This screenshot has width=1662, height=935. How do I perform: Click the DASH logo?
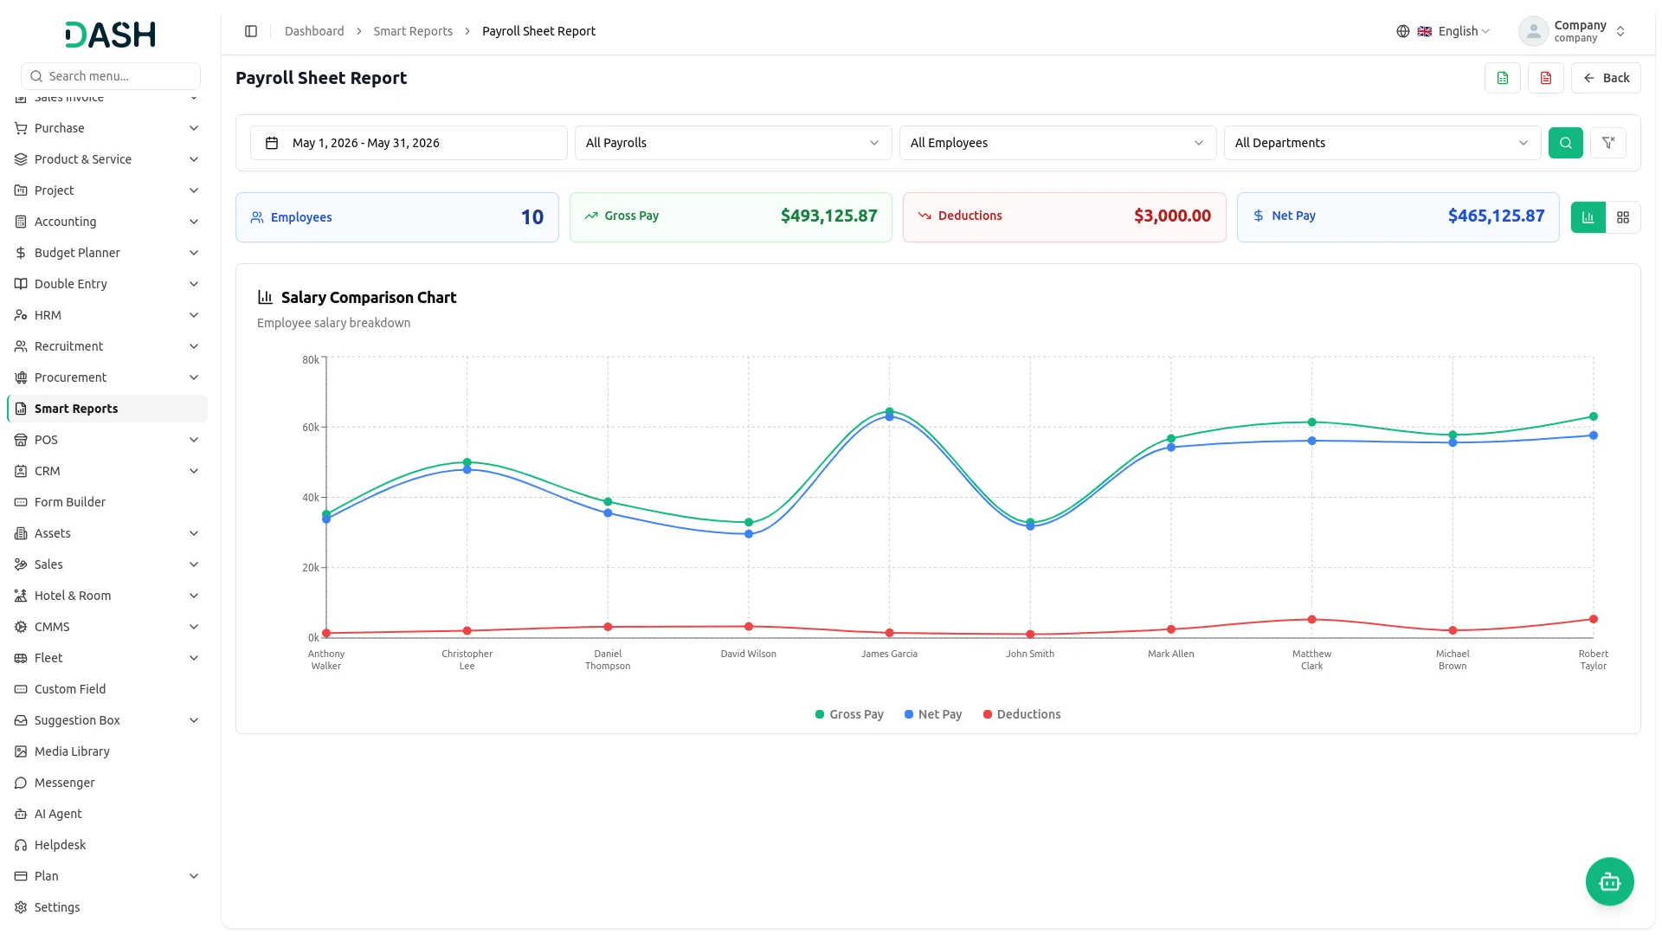111,35
